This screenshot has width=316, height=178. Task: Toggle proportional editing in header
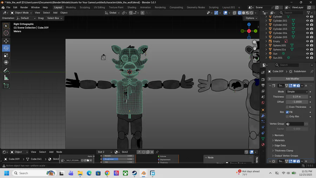(x=142, y=13)
